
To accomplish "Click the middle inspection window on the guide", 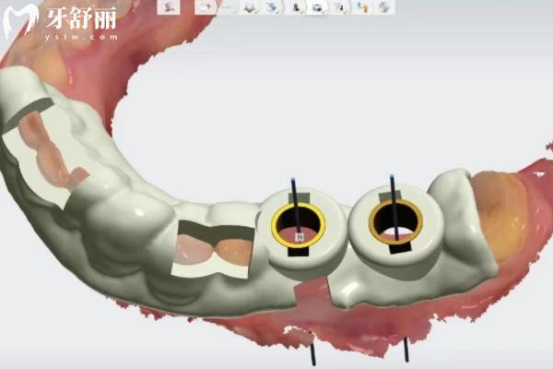I will (212, 247).
